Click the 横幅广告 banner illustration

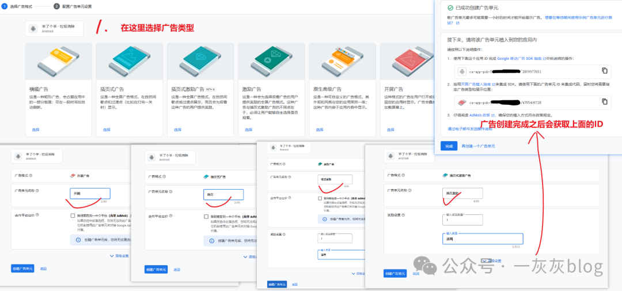point(58,62)
